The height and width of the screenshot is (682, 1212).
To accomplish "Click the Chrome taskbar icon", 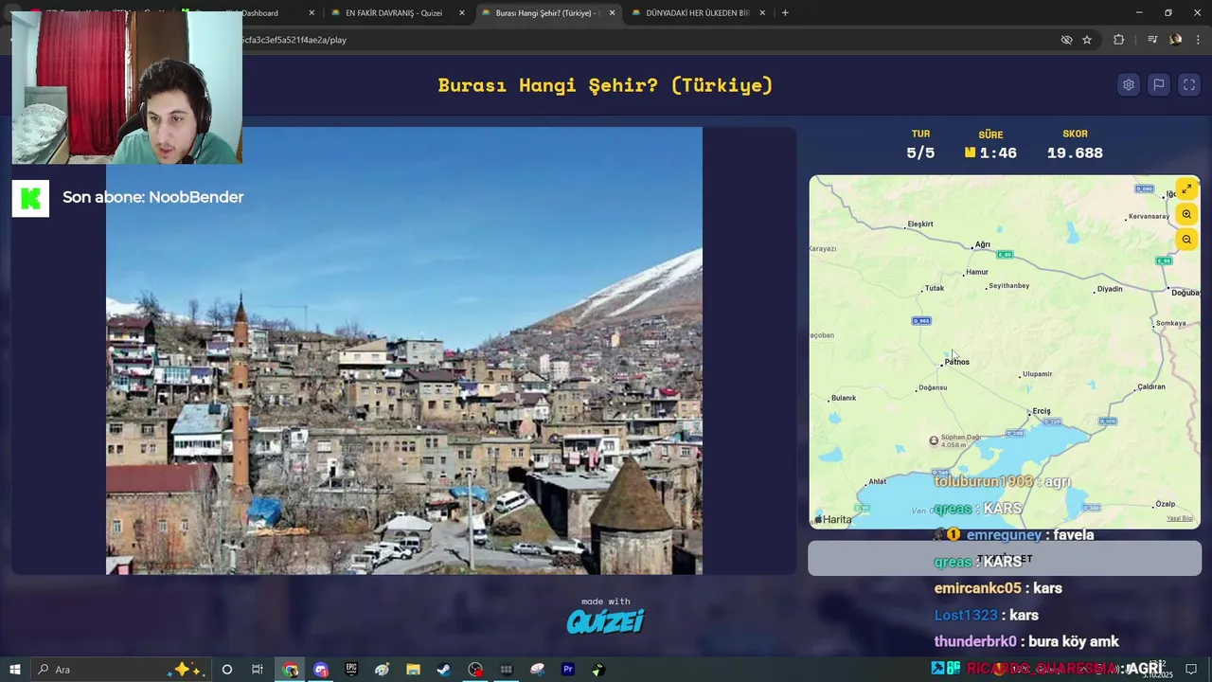I will (x=291, y=670).
